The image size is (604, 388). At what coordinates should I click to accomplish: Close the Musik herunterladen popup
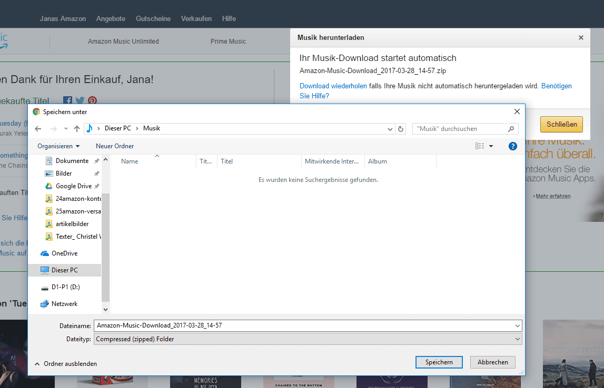tap(581, 38)
